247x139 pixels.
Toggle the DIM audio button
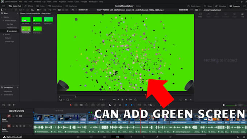point(240,105)
